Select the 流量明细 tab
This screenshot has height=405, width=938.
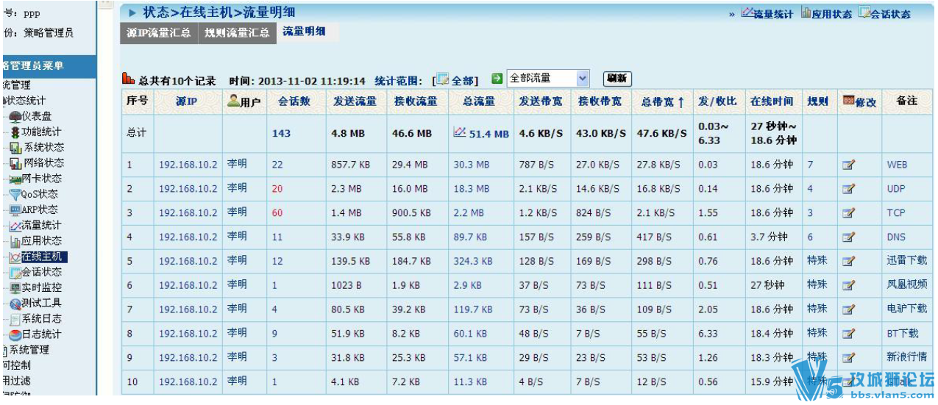coord(304,32)
